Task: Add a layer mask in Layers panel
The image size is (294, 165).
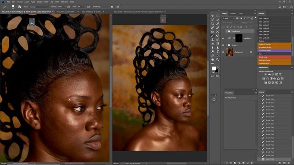Action: coord(235,163)
